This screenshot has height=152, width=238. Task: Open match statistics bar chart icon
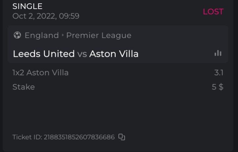tap(218, 53)
